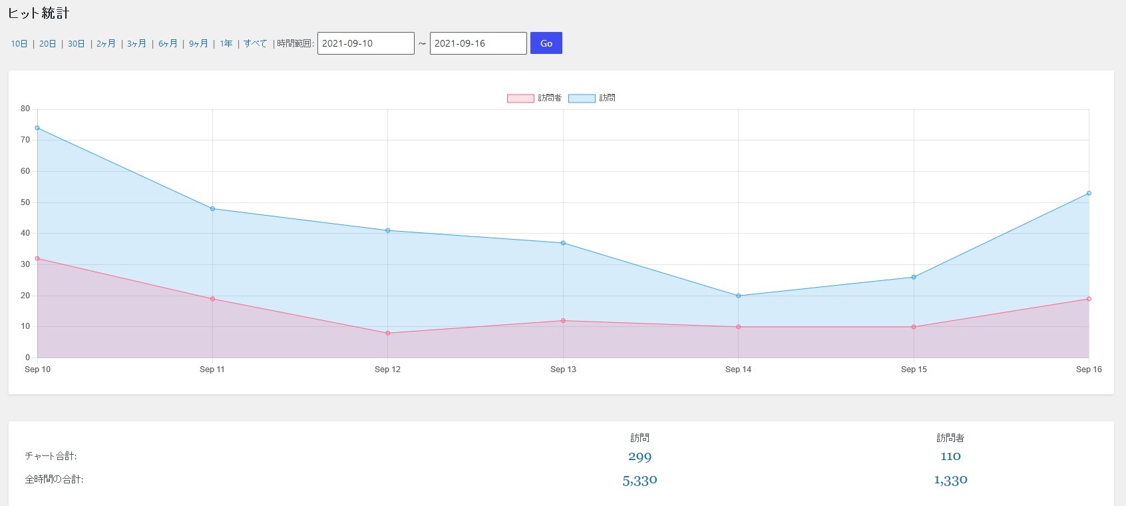This screenshot has width=1126, height=506.
Task: Click the 10日 time range link
Action: tap(19, 44)
